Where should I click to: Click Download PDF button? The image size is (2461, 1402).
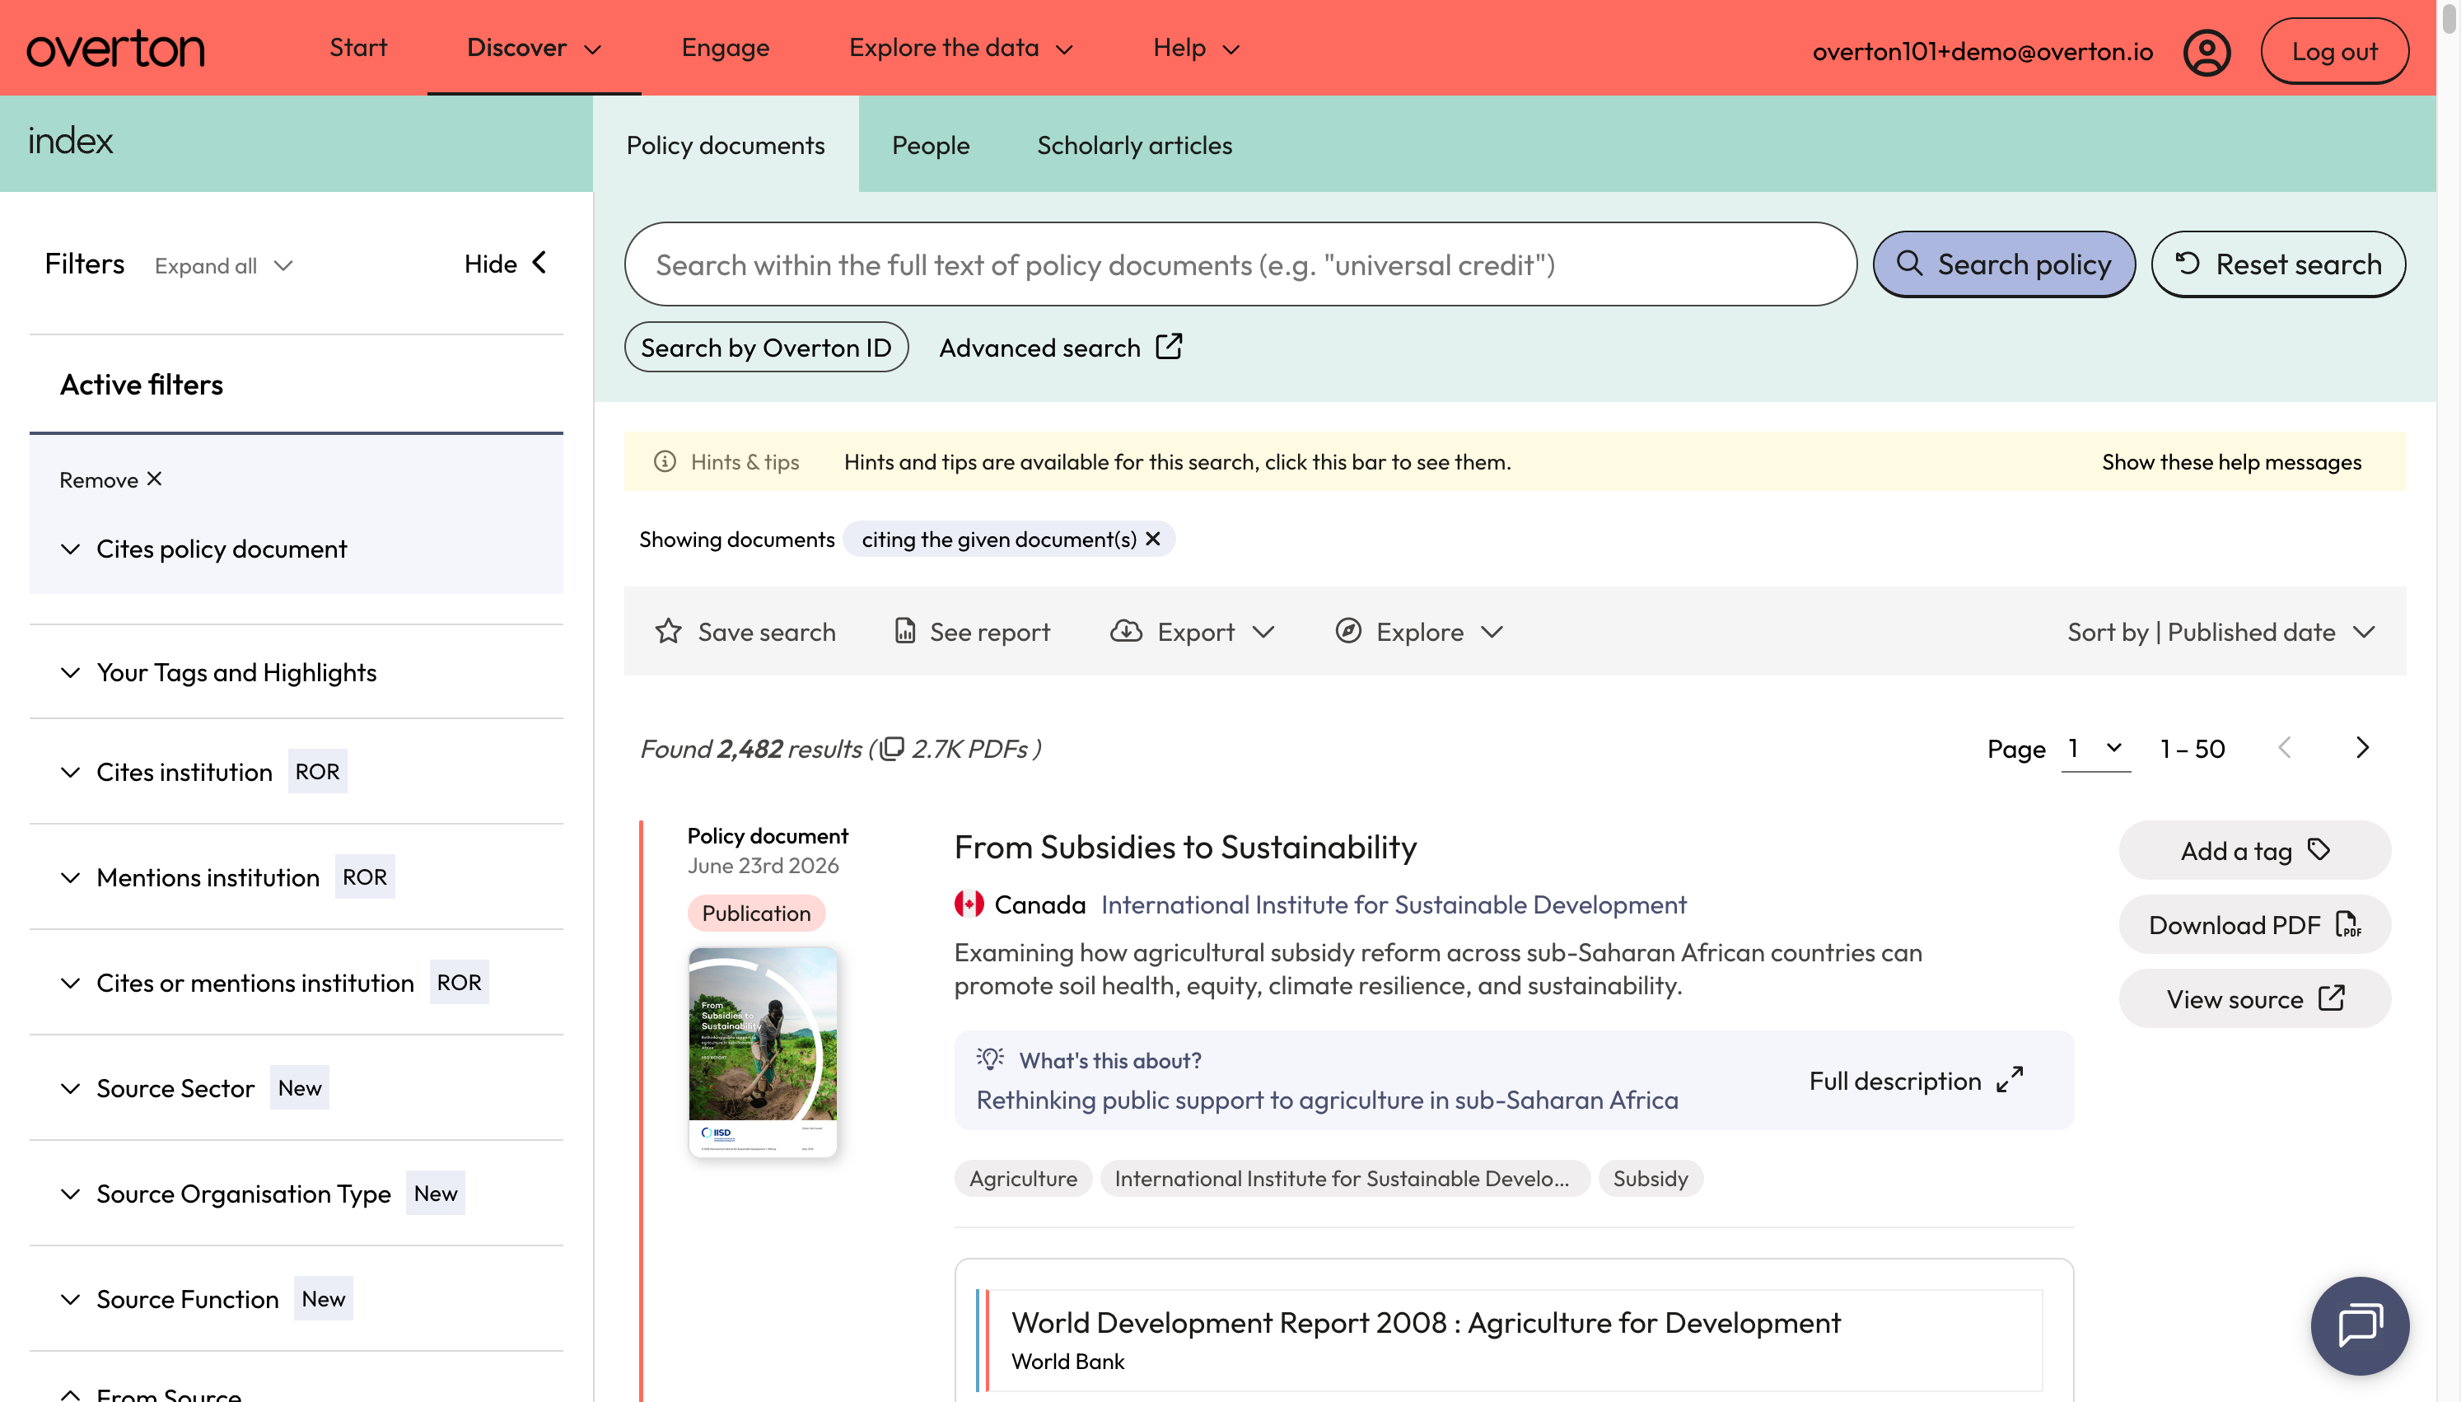[2254, 924]
